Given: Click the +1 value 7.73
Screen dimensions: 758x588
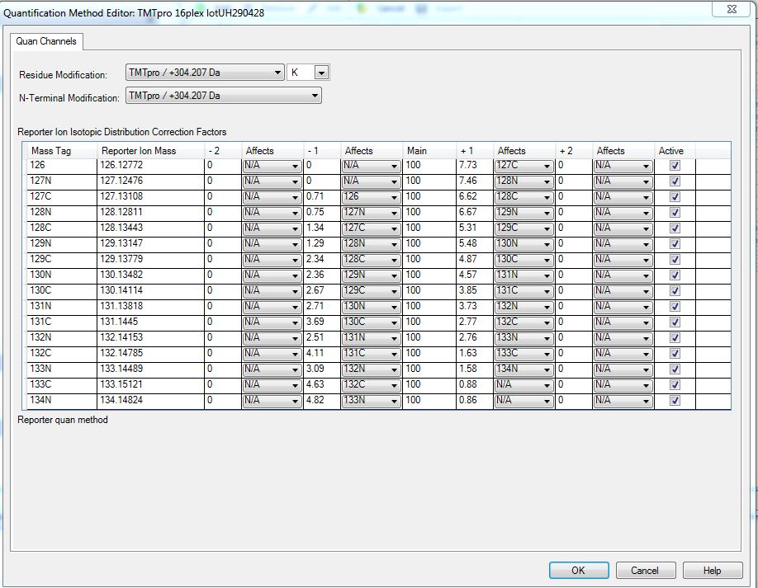Looking at the screenshot, I should click(475, 166).
